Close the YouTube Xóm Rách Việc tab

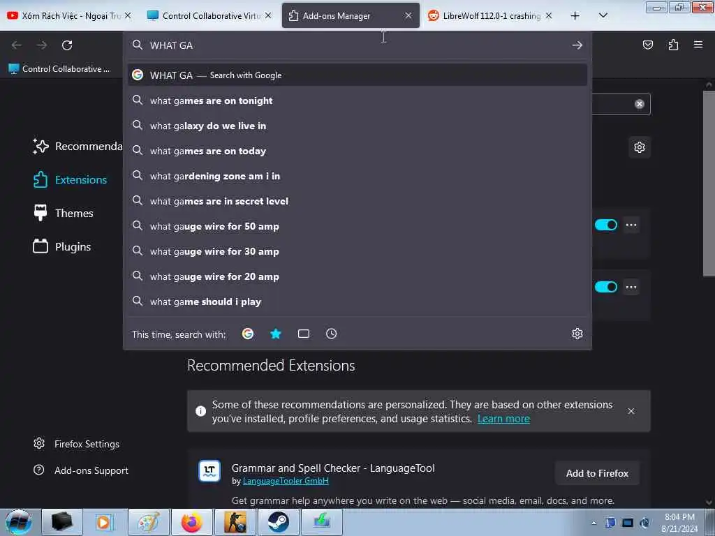coord(128,15)
